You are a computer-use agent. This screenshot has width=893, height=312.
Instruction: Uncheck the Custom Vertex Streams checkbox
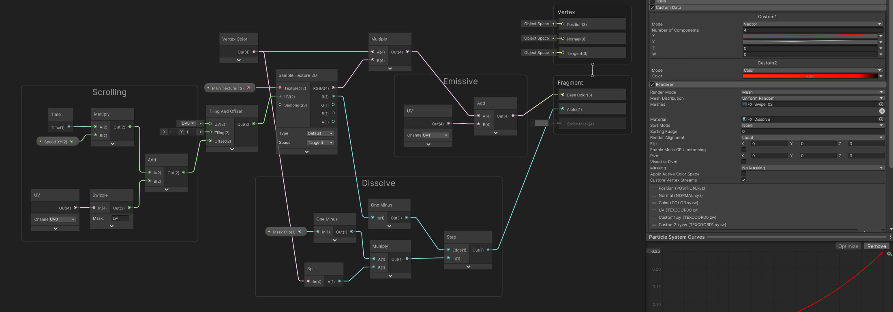pos(744,180)
